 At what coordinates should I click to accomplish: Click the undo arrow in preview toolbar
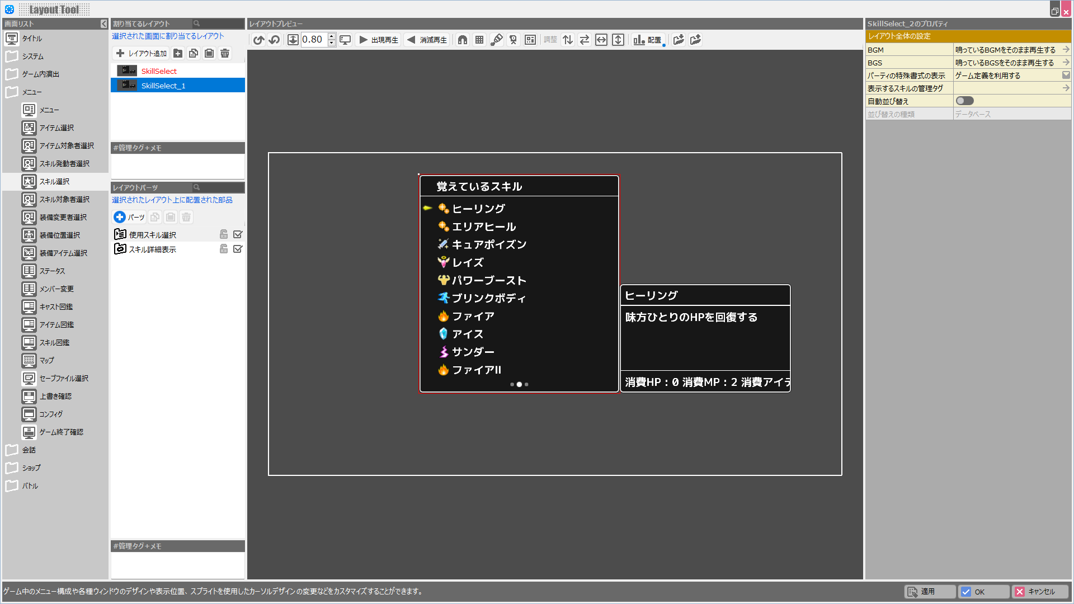click(x=258, y=40)
